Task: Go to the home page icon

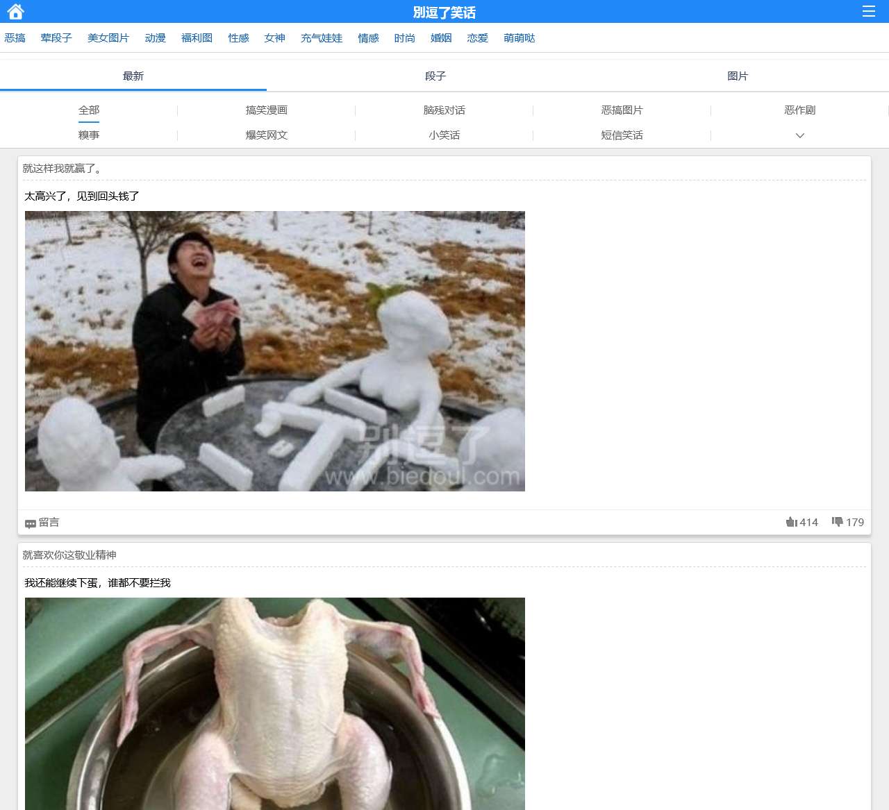Action: pos(15,12)
